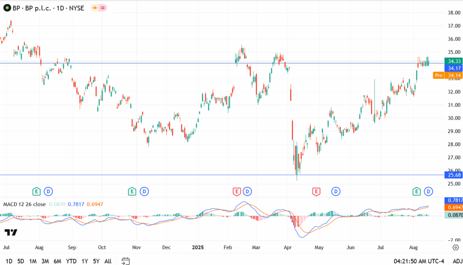Viewport: 463px width, 265px height.
Task: Click the blue 25.68 price label
Action: tap(454, 175)
